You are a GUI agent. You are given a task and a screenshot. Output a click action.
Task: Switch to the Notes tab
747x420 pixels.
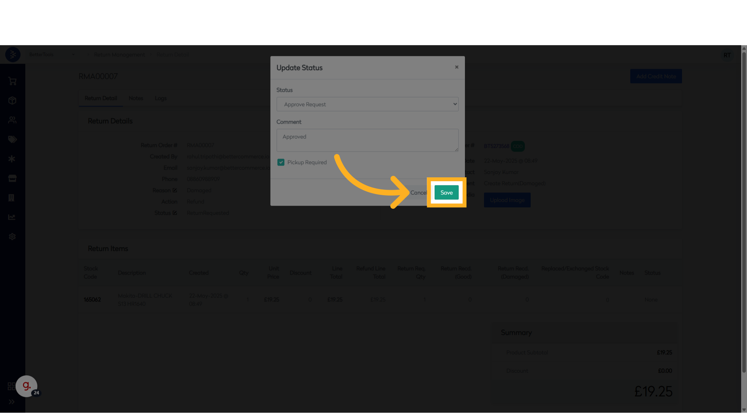point(136,98)
